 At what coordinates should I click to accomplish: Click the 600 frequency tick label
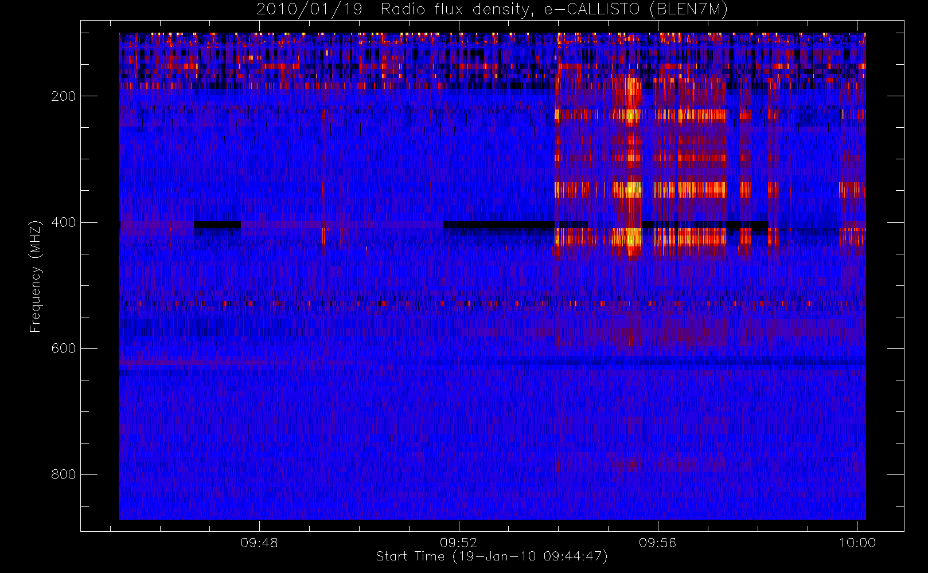pos(64,348)
